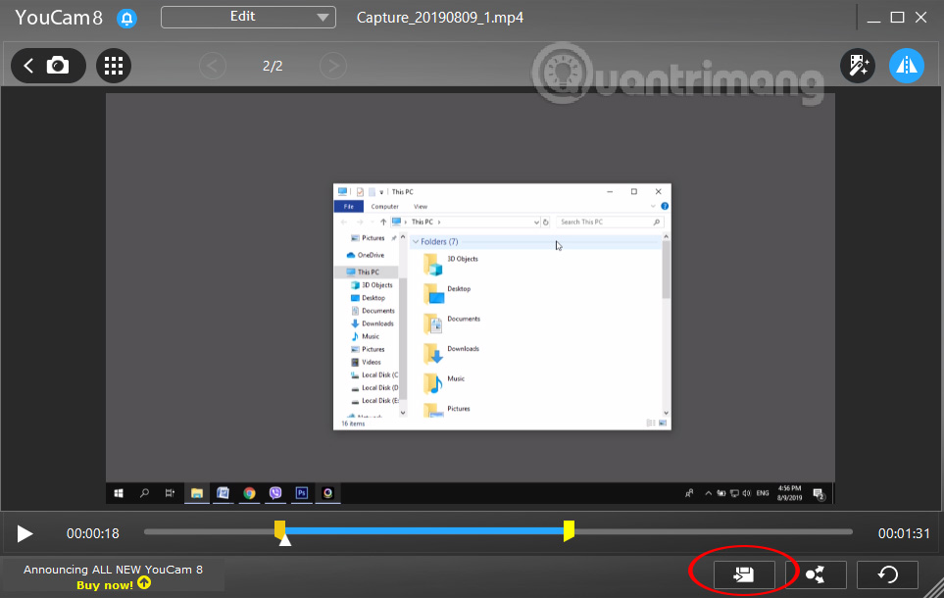
Task: Select the magic wand enhance tool
Action: tap(858, 66)
